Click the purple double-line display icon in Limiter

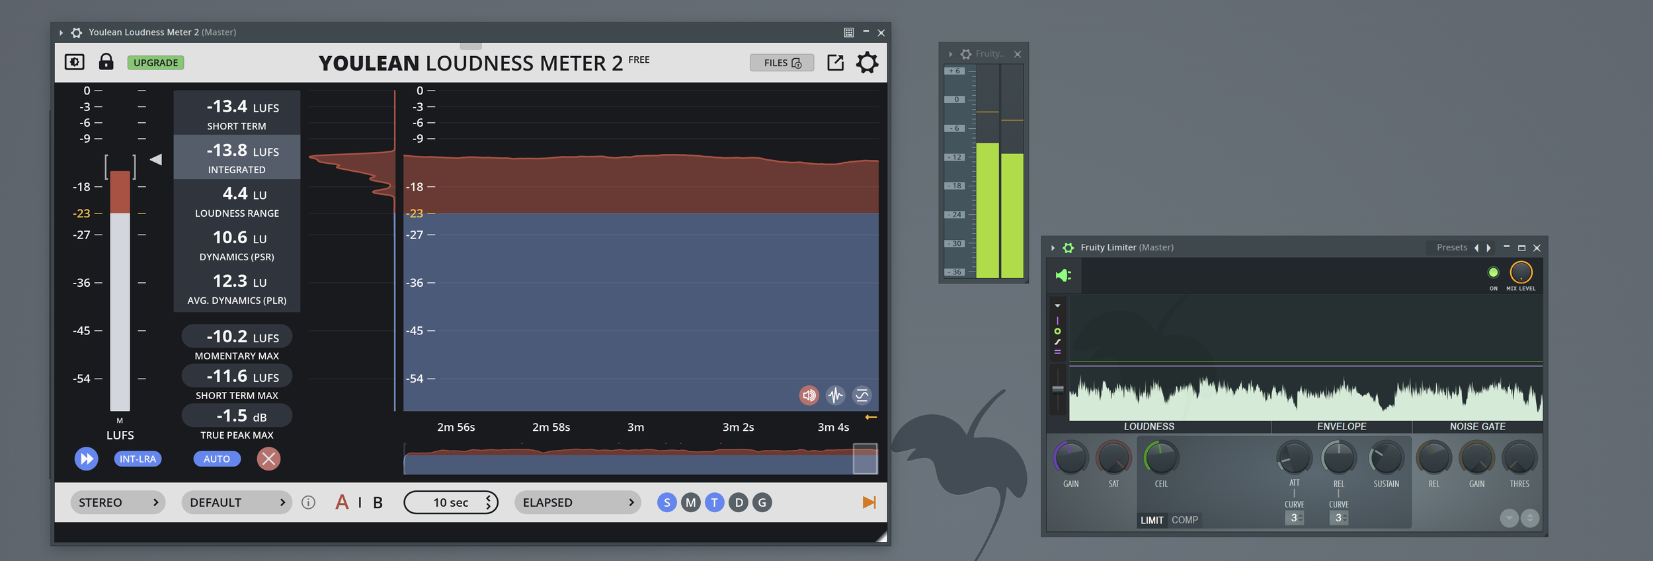pyautogui.click(x=1057, y=352)
